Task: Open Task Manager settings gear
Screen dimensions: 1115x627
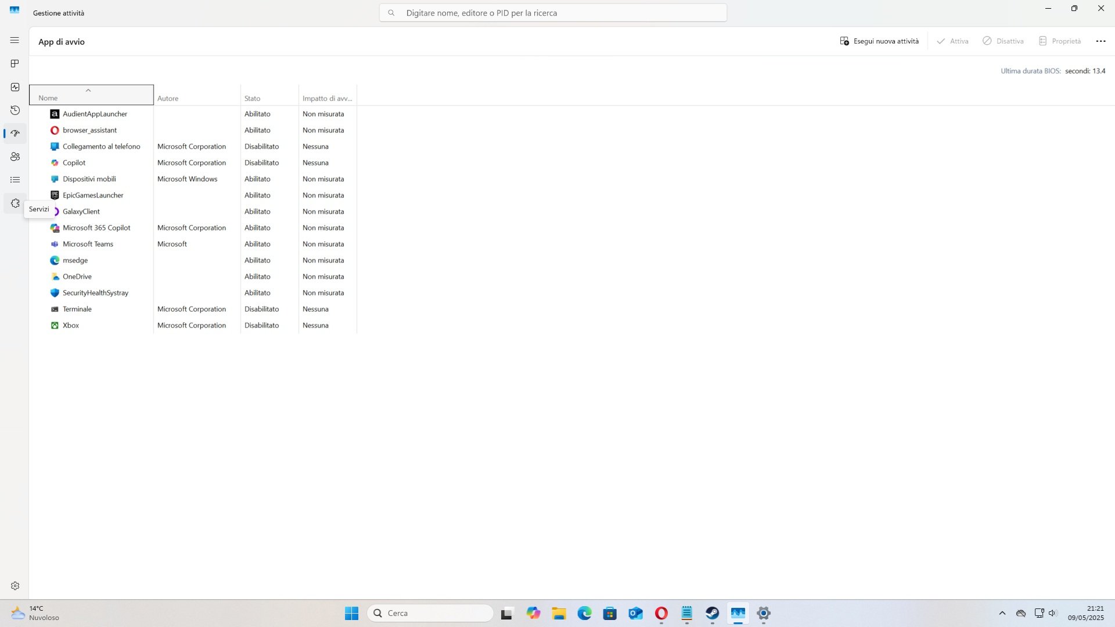Action: pos(15,586)
